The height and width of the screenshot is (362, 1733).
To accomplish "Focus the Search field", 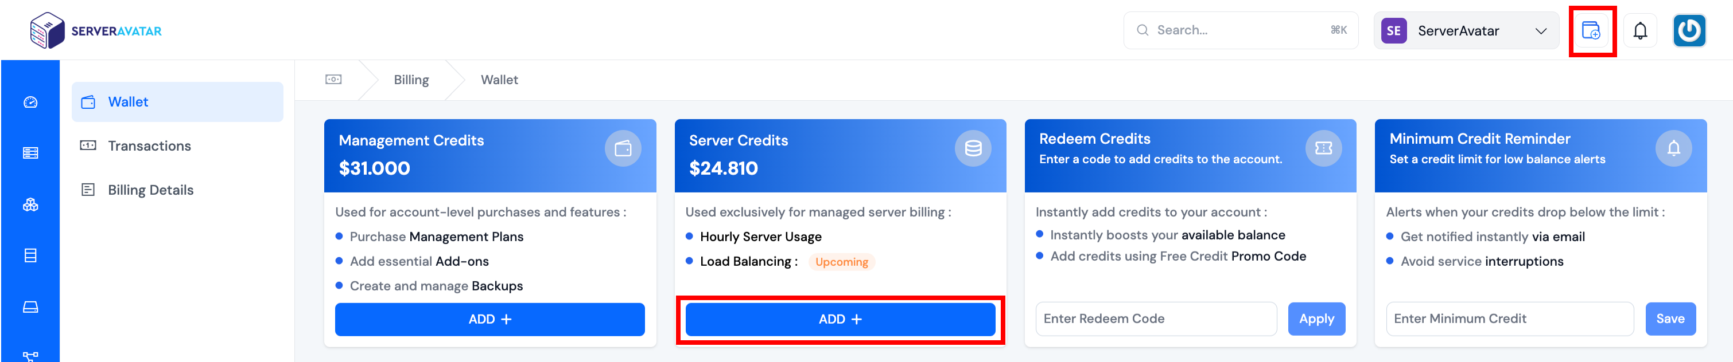I will (1241, 30).
